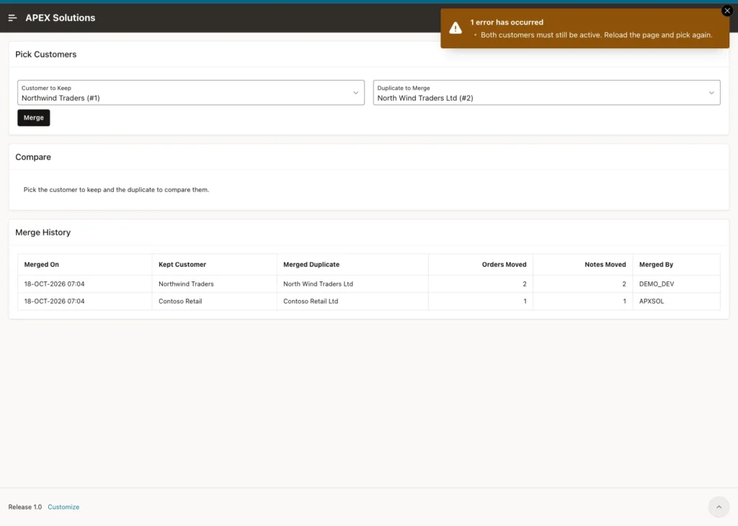This screenshot has width=738, height=526.
Task: Sort by the Merged By column header
Action: [656, 265]
